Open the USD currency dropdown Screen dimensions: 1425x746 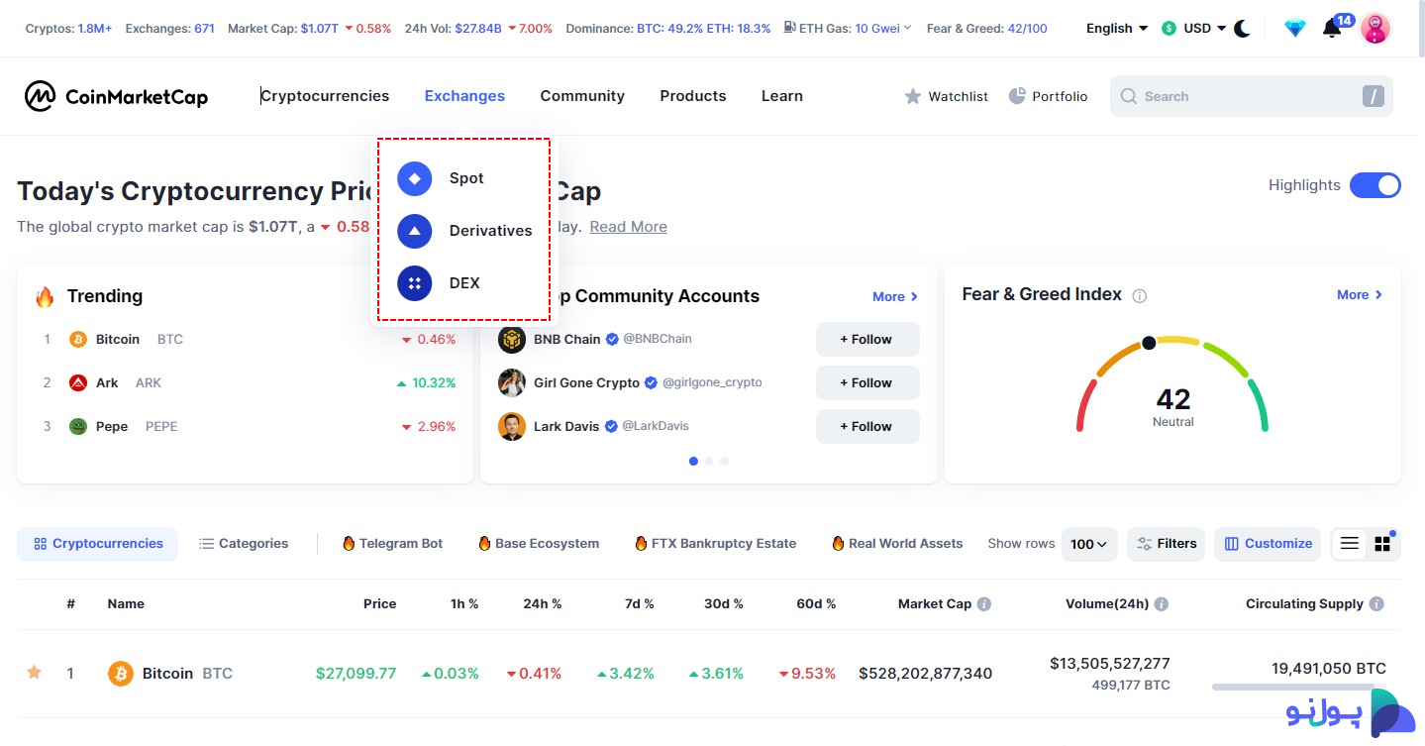click(1194, 29)
